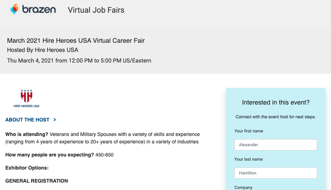Click the Hosted By Hire Heroes USA text
Image resolution: width=331 pixels, height=190 pixels.
[x=42, y=50]
